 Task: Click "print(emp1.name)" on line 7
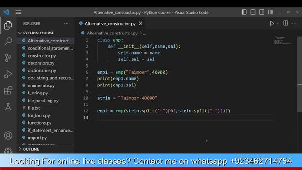[118, 79]
